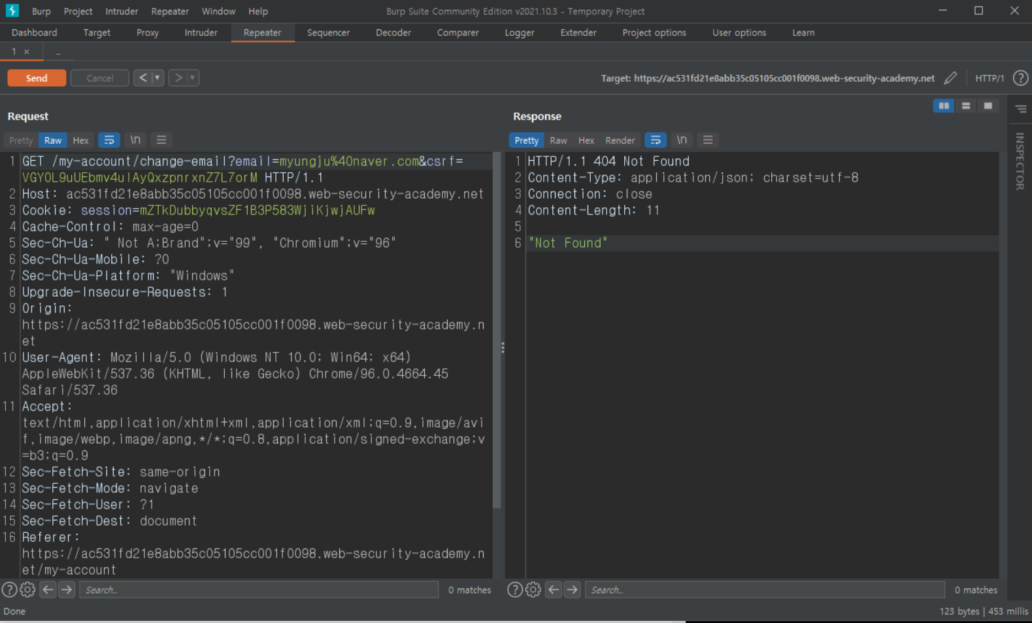Switch Request view to Pretty

point(21,140)
